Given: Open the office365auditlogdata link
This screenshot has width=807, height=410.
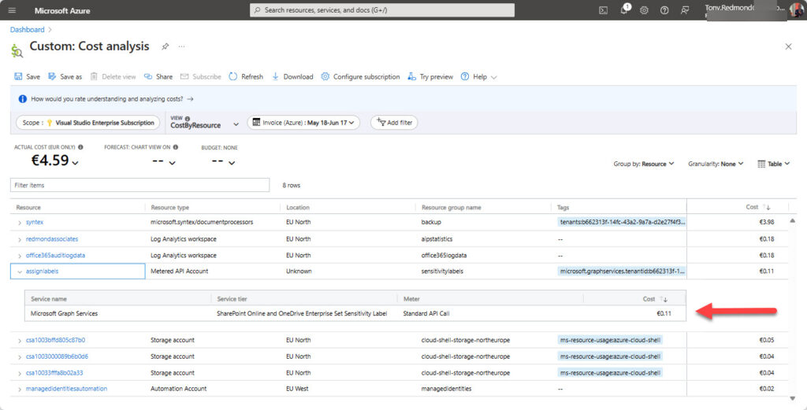Looking at the screenshot, I should (x=56, y=255).
